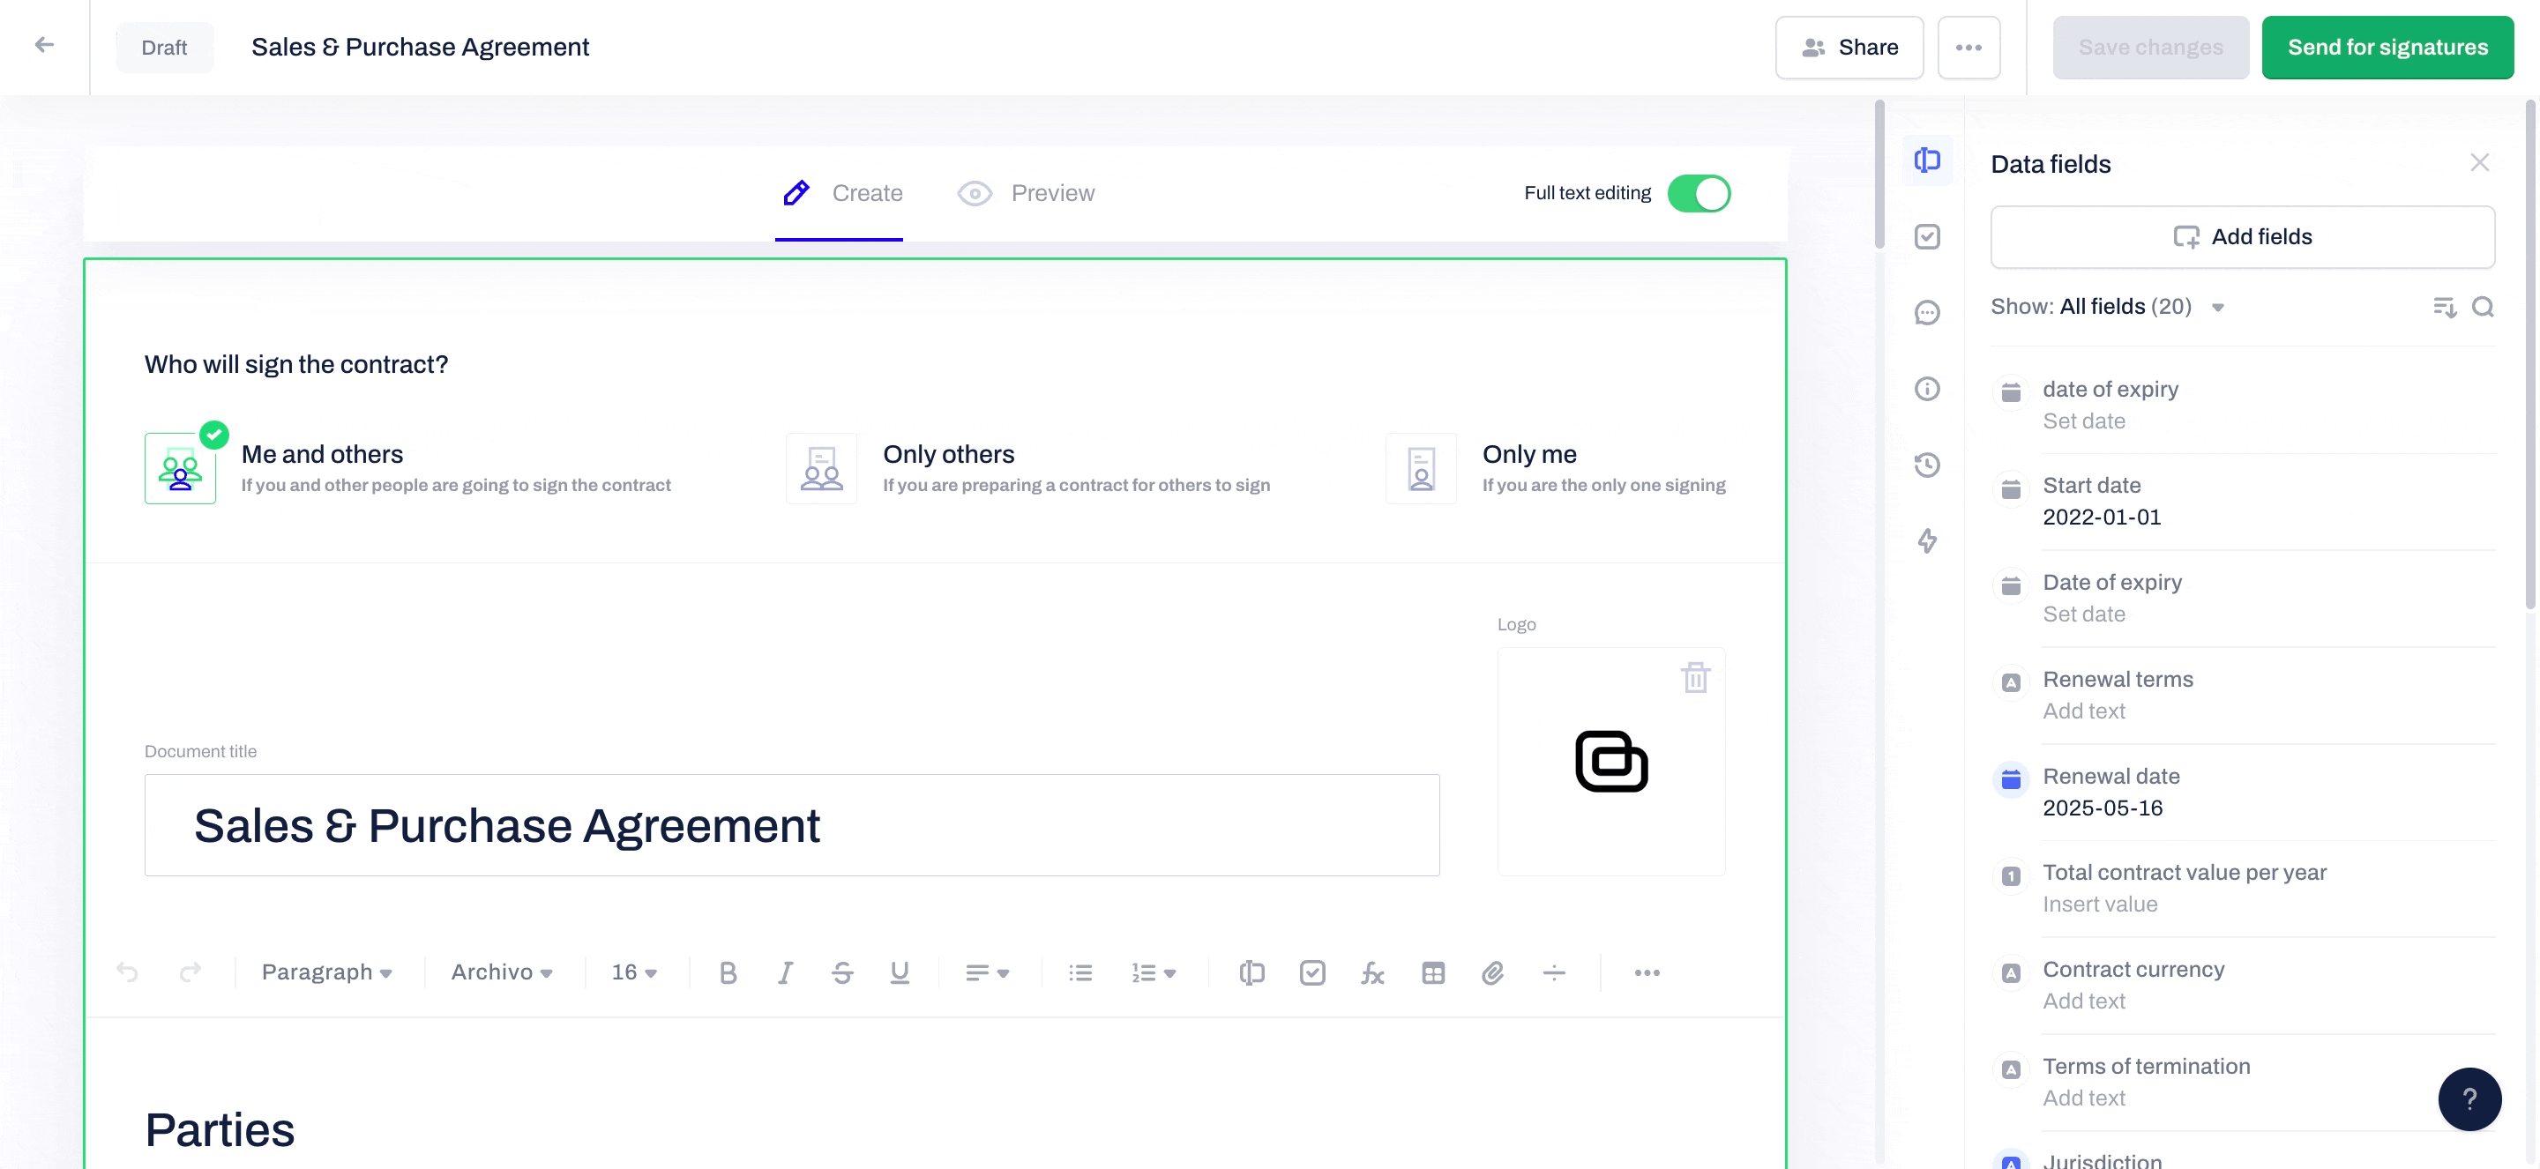Open the Paragraph style dropdown
2540x1169 pixels.
324,972
